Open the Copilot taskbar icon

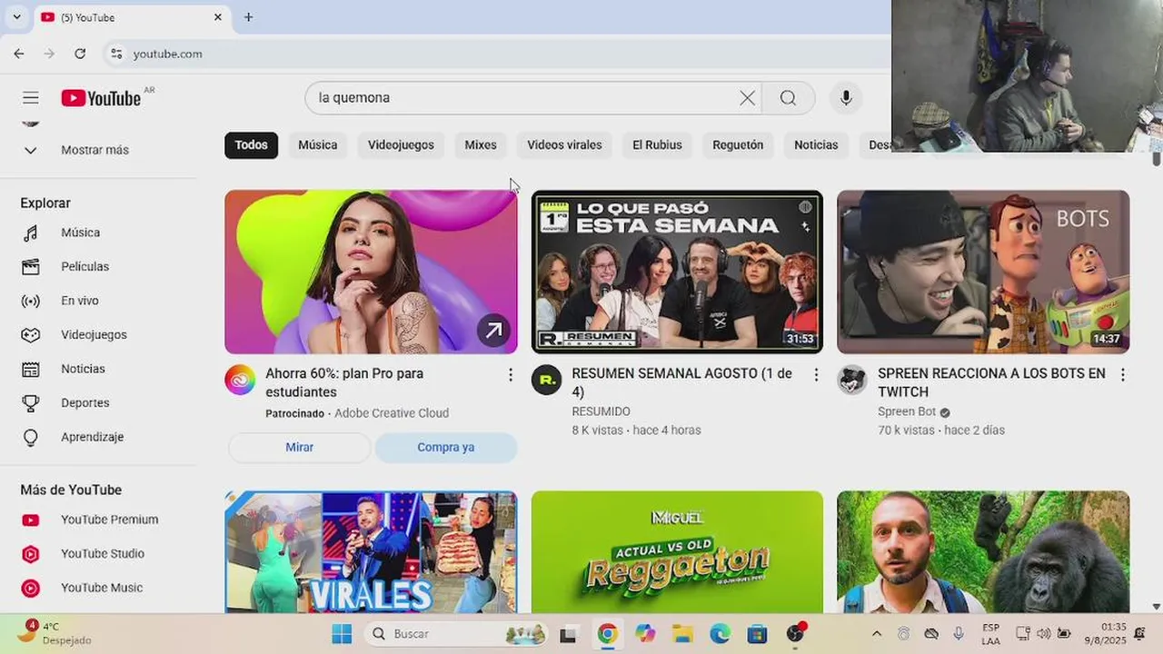(x=645, y=634)
